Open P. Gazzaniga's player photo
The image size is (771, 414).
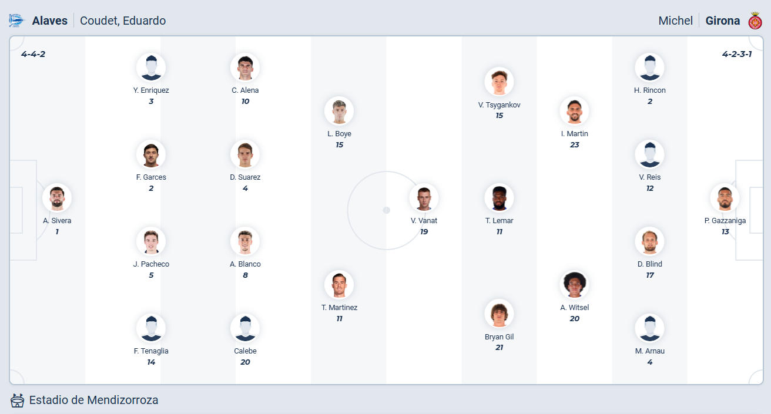coord(725,198)
